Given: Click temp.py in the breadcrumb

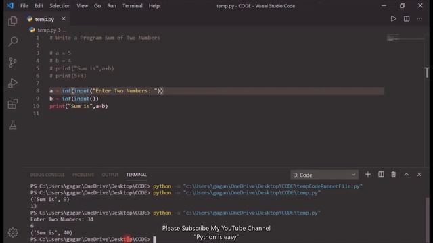Looking at the screenshot, I should click(47, 30).
